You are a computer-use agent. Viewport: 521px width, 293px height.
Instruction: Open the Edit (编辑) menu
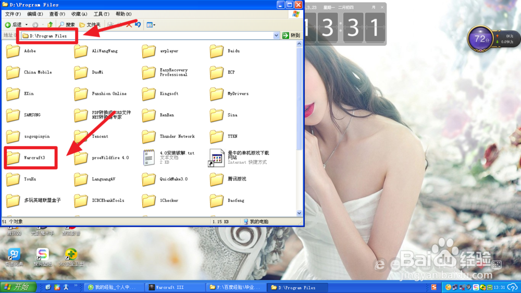[x=35, y=14]
